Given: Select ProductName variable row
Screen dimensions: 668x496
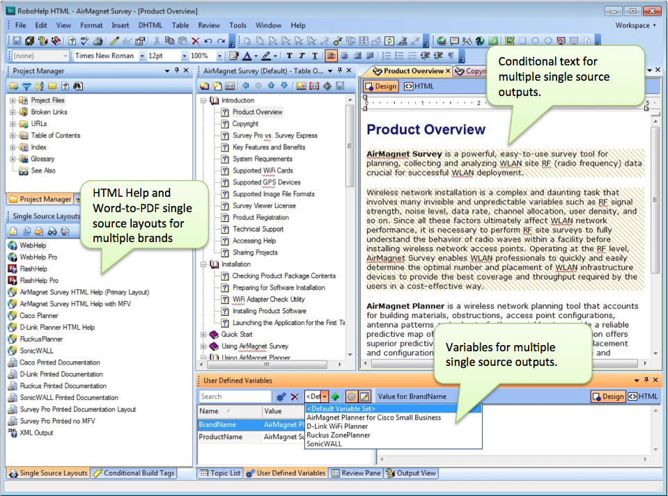Looking at the screenshot, I should 251,437.
